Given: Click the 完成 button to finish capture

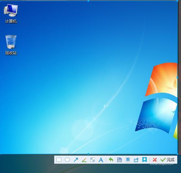Looking at the screenshot, I should click(167, 160).
